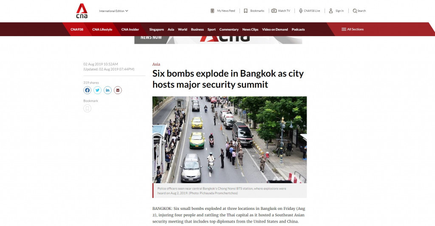
Task: Share article on Twitter
Action: (x=97, y=90)
